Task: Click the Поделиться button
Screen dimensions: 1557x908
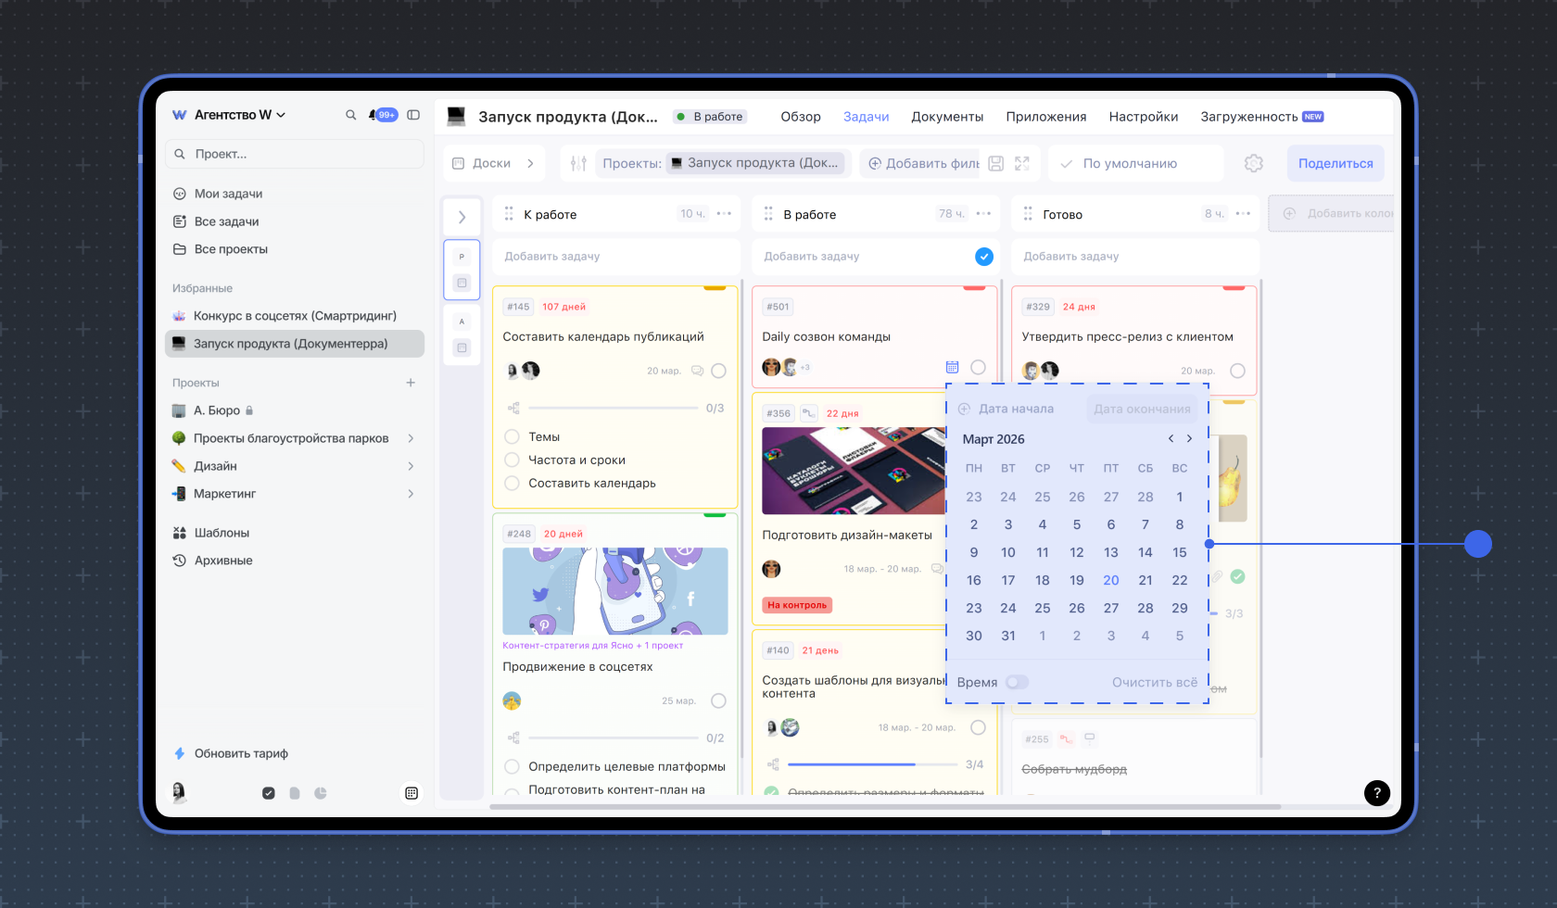Action: pos(1335,163)
